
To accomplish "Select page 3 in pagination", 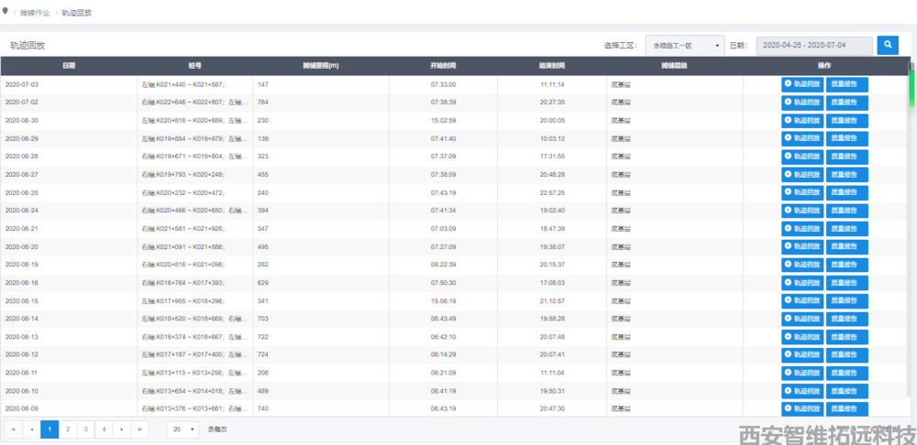I will (x=85, y=429).
